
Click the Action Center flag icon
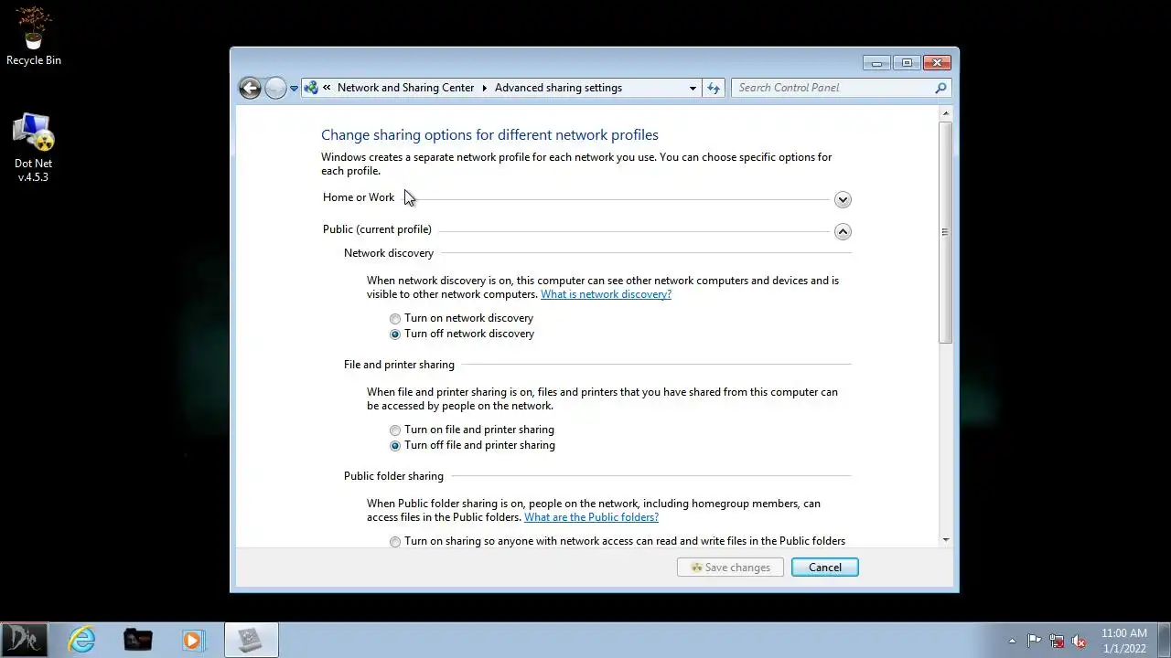(1034, 641)
